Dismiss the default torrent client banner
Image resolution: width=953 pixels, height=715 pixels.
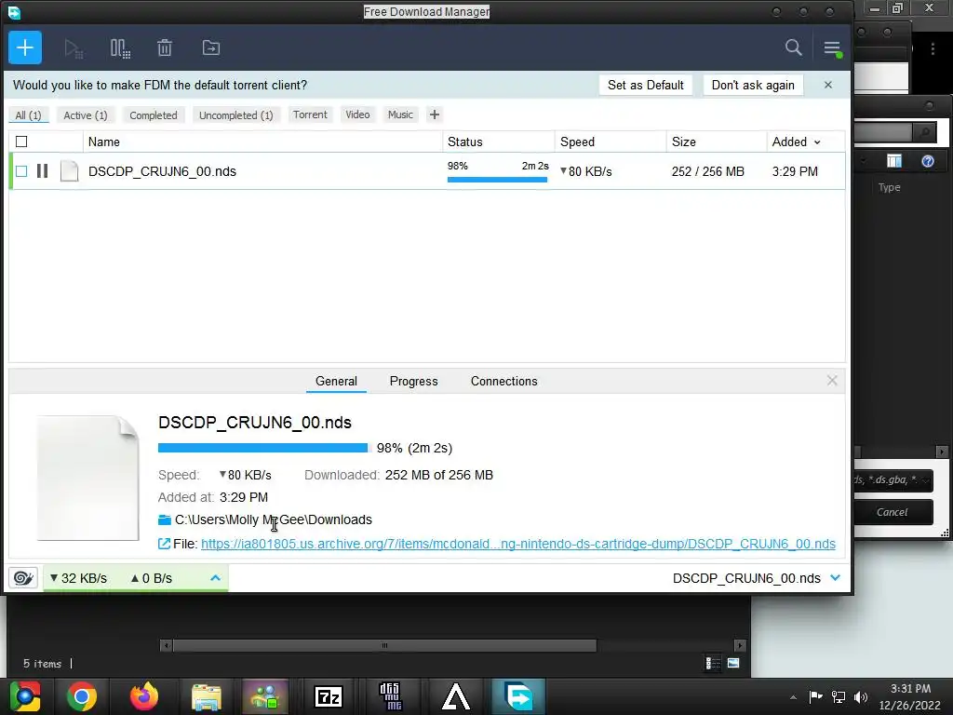point(827,85)
